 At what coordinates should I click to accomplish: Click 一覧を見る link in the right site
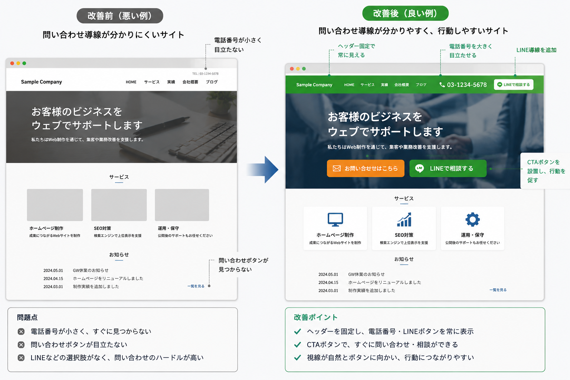pyautogui.click(x=498, y=290)
